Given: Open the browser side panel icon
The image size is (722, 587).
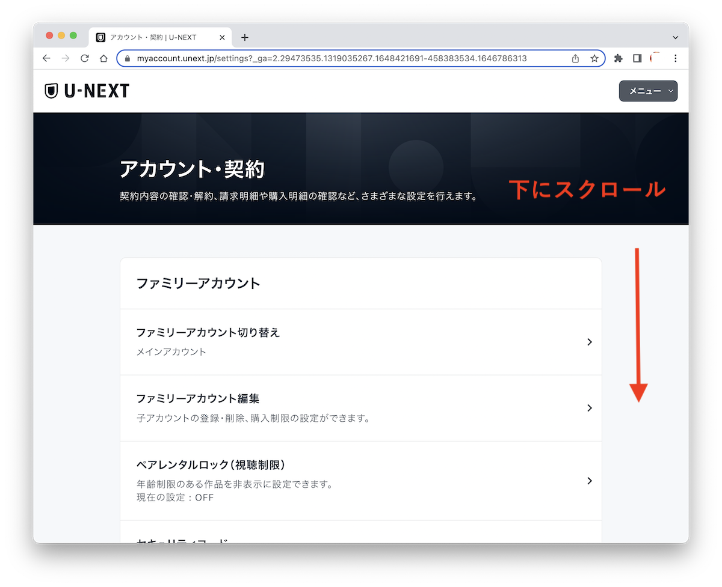Looking at the screenshot, I should (x=638, y=58).
